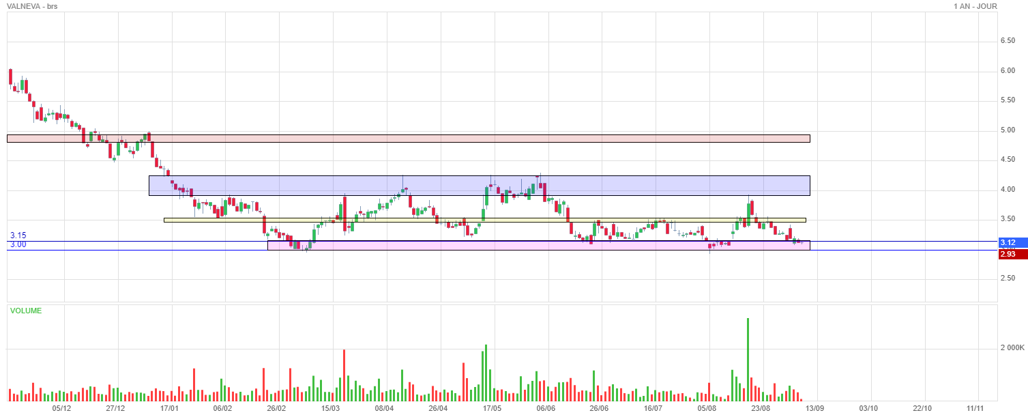Click the red 2.93 price tag
Viewport: 1028px width, 415px height.
[1012, 254]
